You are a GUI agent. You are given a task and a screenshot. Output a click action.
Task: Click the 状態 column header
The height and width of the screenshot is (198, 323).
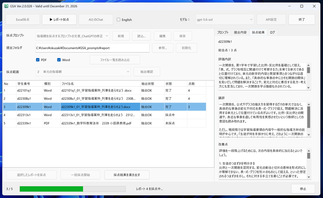176,84
